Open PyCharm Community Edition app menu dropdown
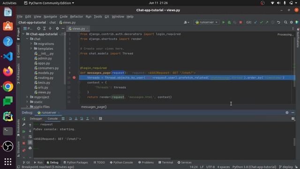Viewport: 300px width, 169px height. click(x=49, y=3)
